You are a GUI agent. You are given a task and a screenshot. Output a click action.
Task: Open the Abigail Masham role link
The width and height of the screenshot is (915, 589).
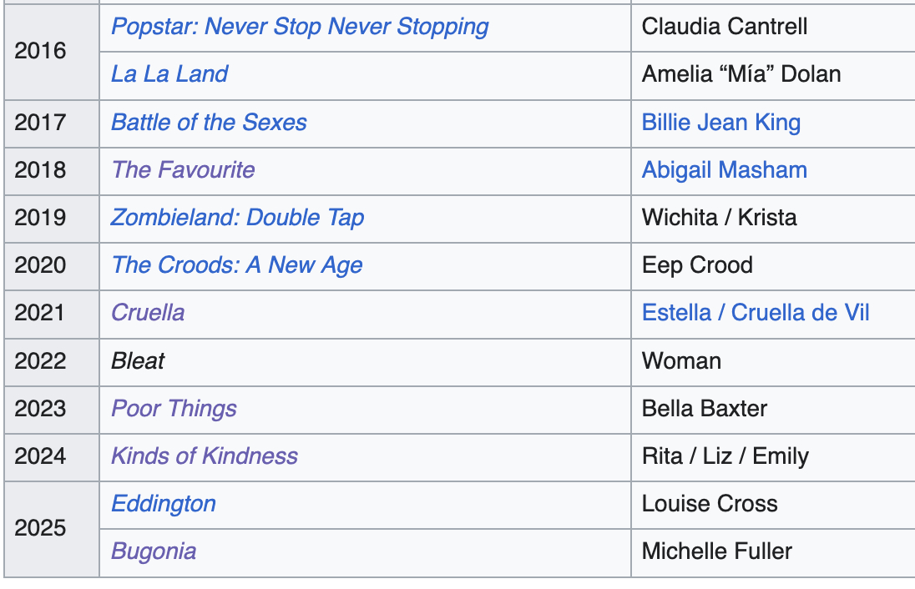coord(724,170)
